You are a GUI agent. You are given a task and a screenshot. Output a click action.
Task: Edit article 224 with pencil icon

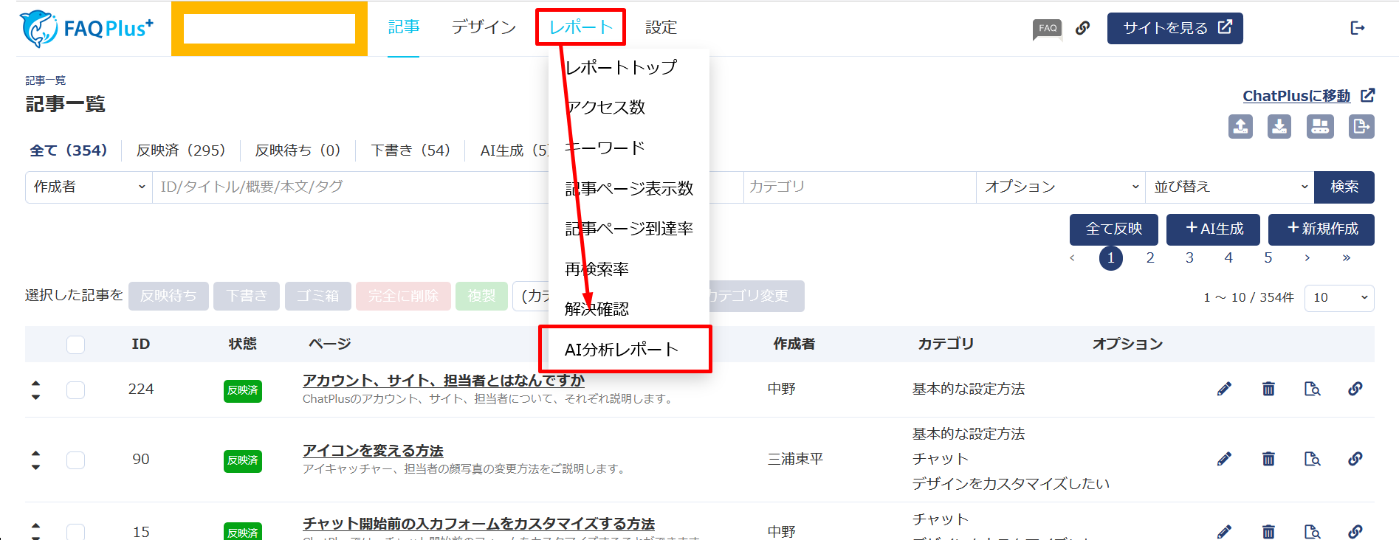tap(1224, 389)
